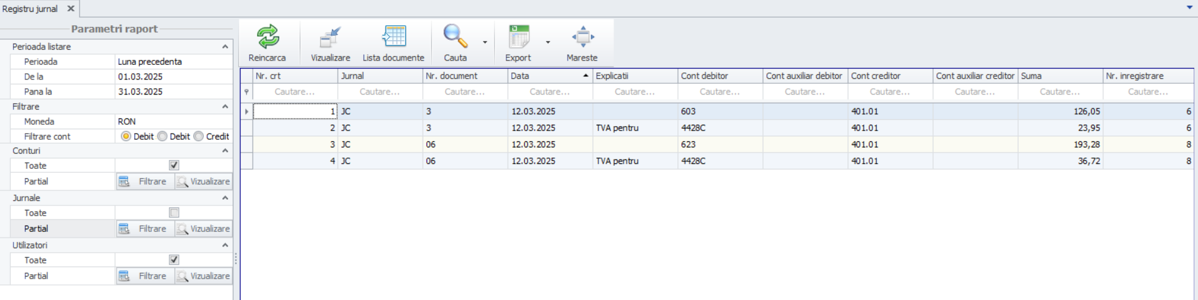The image size is (1198, 300).
Task: Click the Reincarca refresh icon
Action: tap(268, 37)
